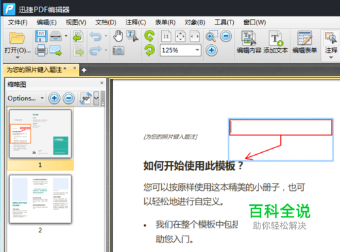Open 文档(D) menu
The width and height of the screenshot is (340, 252).
point(105,22)
